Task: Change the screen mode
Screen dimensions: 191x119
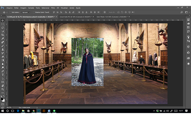Action: click(x=3, y=108)
